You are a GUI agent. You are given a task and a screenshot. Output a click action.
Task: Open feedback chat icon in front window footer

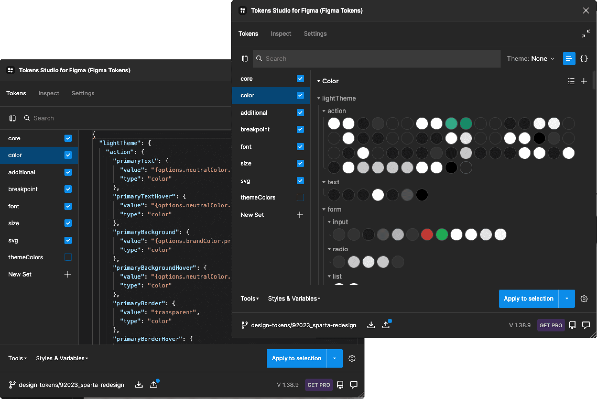586,325
